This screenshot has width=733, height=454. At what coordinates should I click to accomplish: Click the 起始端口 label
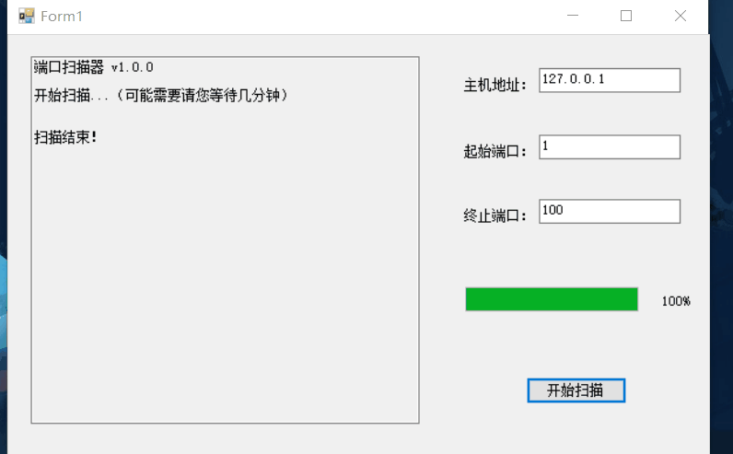[495, 152]
